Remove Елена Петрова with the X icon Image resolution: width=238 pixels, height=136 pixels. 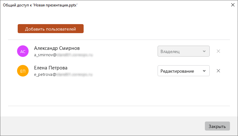(x=218, y=71)
